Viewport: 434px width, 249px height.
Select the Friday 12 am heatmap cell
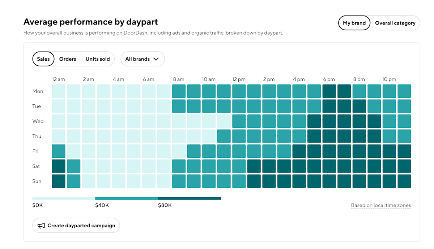pyautogui.click(x=59, y=151)
